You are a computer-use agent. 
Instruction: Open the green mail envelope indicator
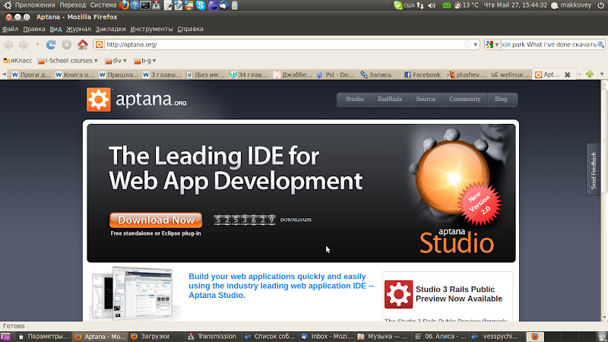click(447, 5)
